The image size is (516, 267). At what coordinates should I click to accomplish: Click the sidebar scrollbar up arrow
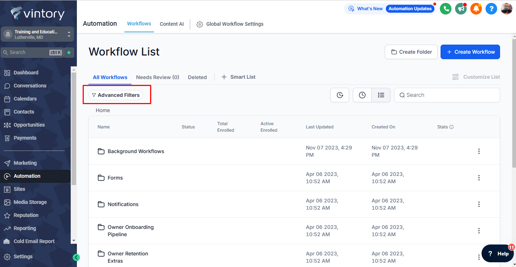point(74,69)
